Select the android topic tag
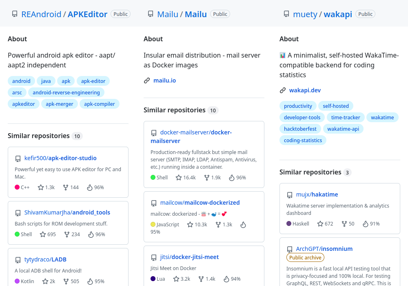The image size is (408, 286). point(21,81)
